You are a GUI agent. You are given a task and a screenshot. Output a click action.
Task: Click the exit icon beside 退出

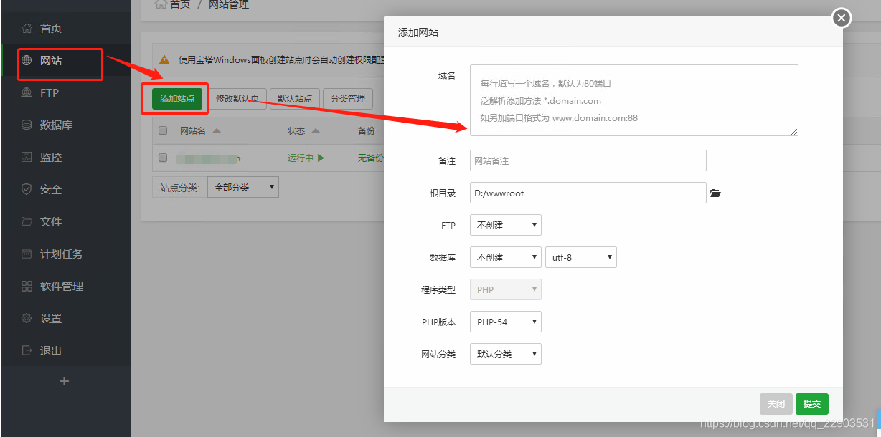[x=27, y=351]
